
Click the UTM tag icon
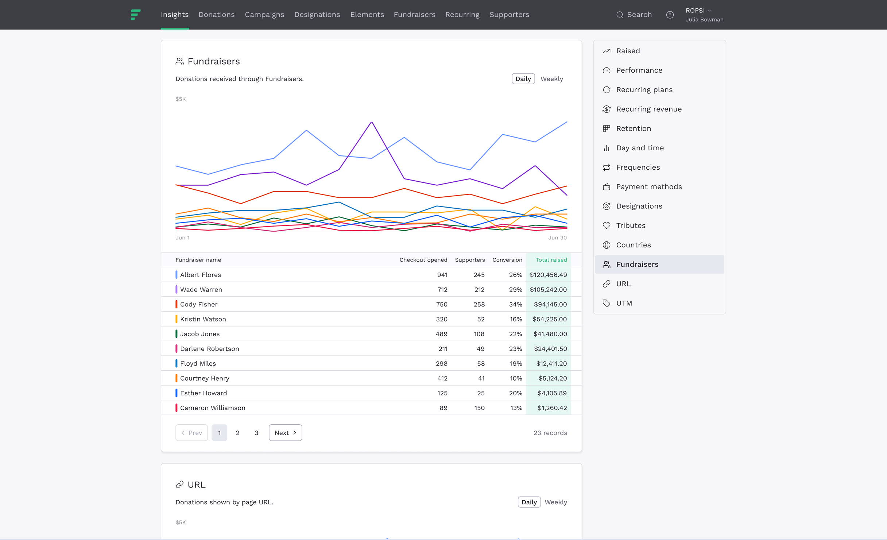[x=607, y=303]
